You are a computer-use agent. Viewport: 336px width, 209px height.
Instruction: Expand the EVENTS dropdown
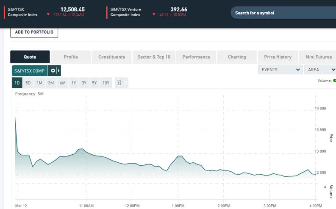280,70
